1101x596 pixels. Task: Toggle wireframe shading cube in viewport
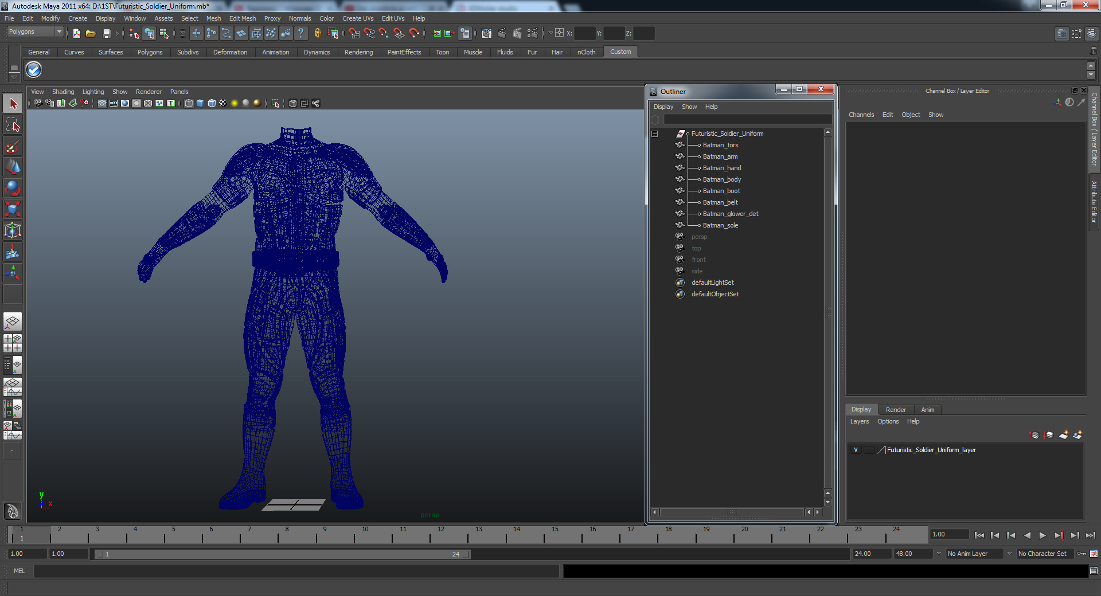(x=189, y=103)
